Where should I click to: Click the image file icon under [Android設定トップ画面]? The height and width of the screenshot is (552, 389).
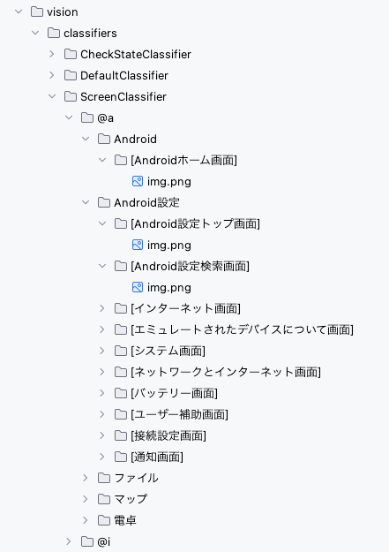(x=138, y=245)
